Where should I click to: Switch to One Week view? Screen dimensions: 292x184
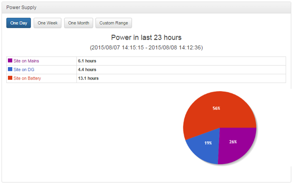[x=47, y=23]
